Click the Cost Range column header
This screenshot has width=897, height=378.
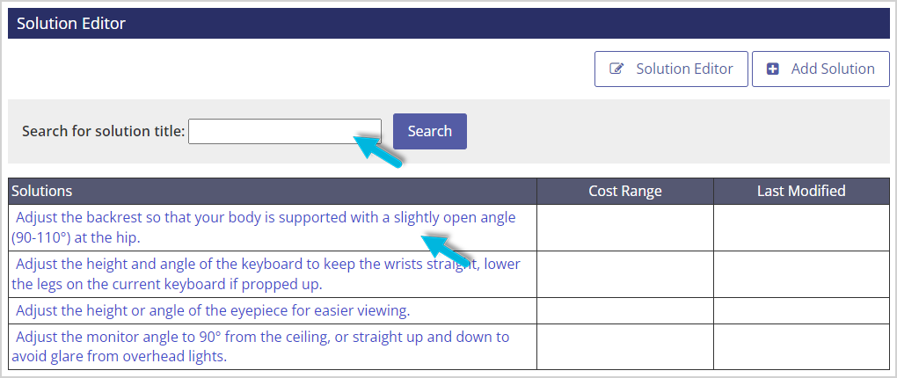tap(625, 191)
